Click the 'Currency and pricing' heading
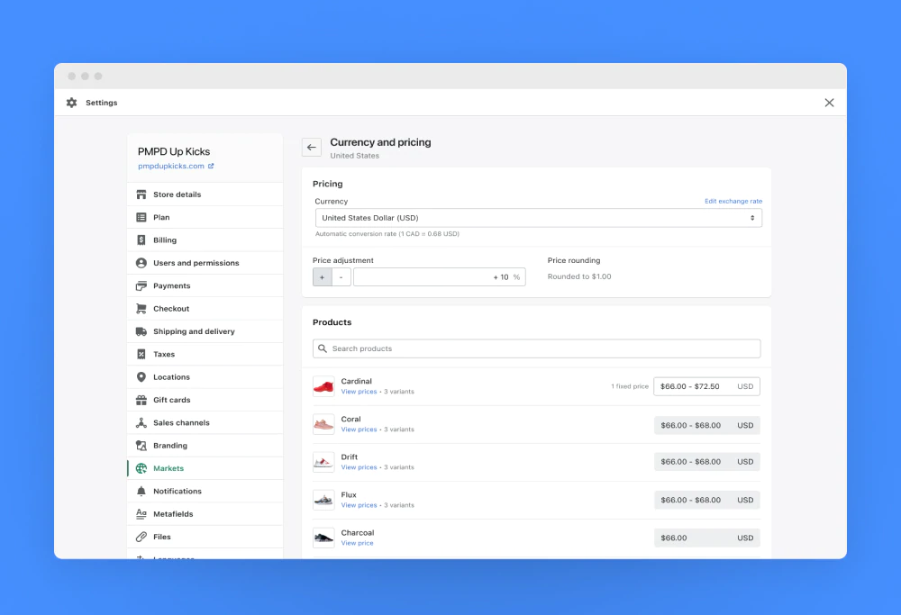The image size is (901, 615). tap(380, 142)
